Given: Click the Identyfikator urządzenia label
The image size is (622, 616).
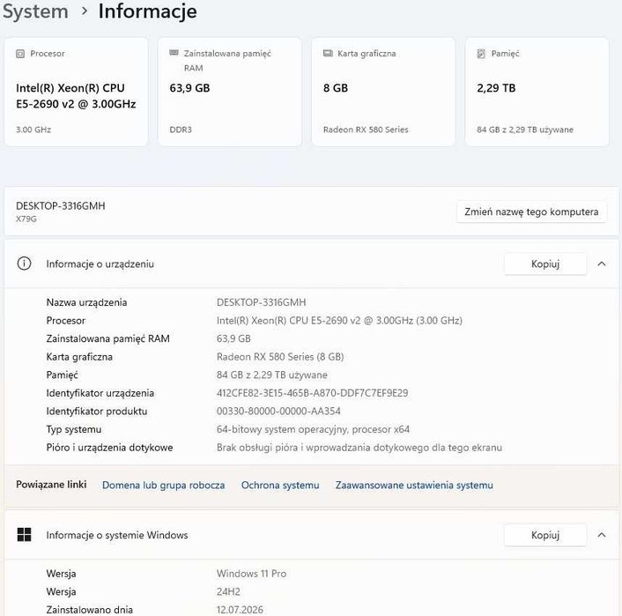Looking at the screenshot, I should point(100,393).
